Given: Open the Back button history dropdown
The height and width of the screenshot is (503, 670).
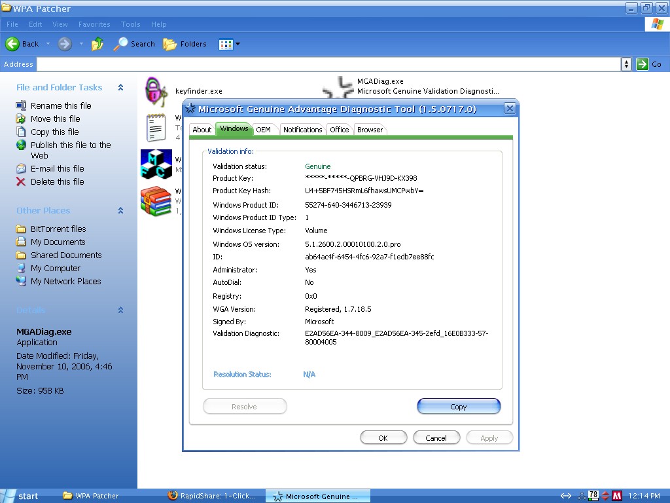Looking at the screenshot, I should 48,44.
